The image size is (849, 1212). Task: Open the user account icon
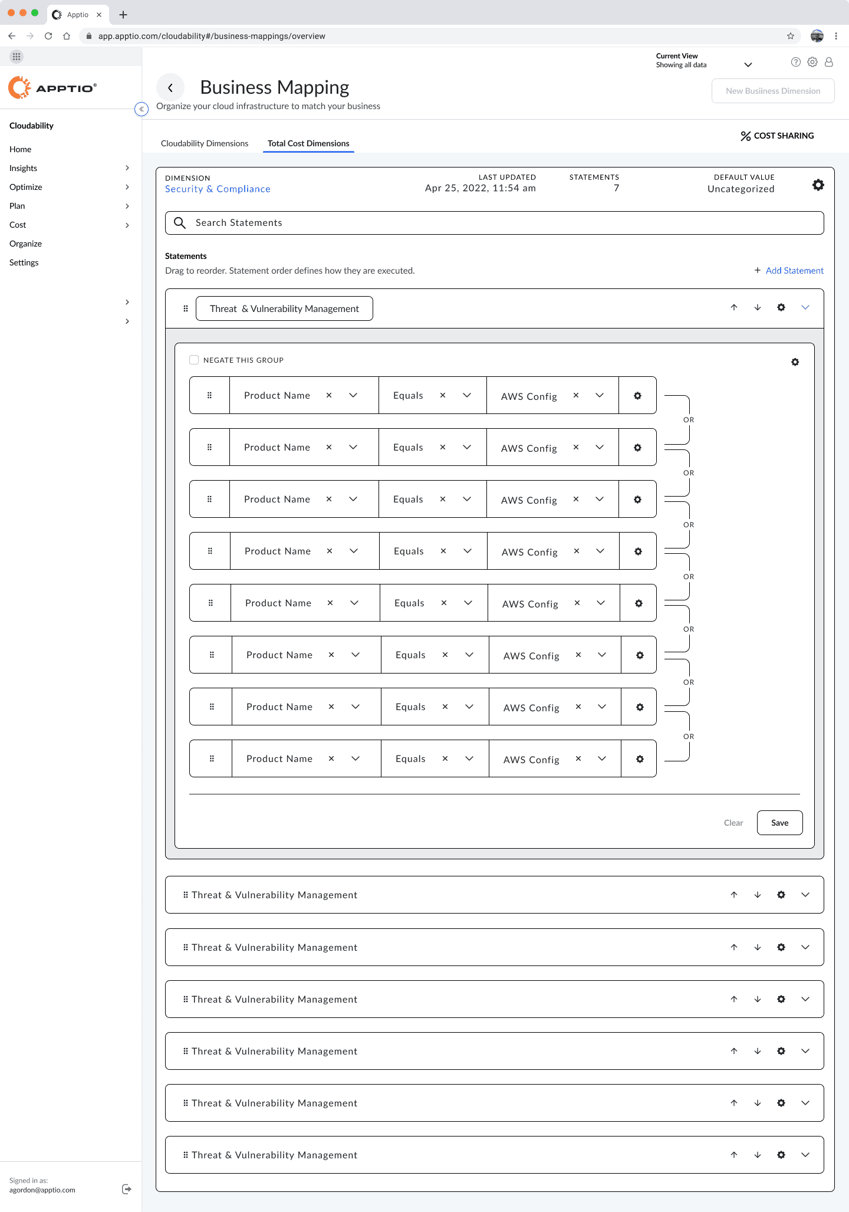[x=829, y=62]
